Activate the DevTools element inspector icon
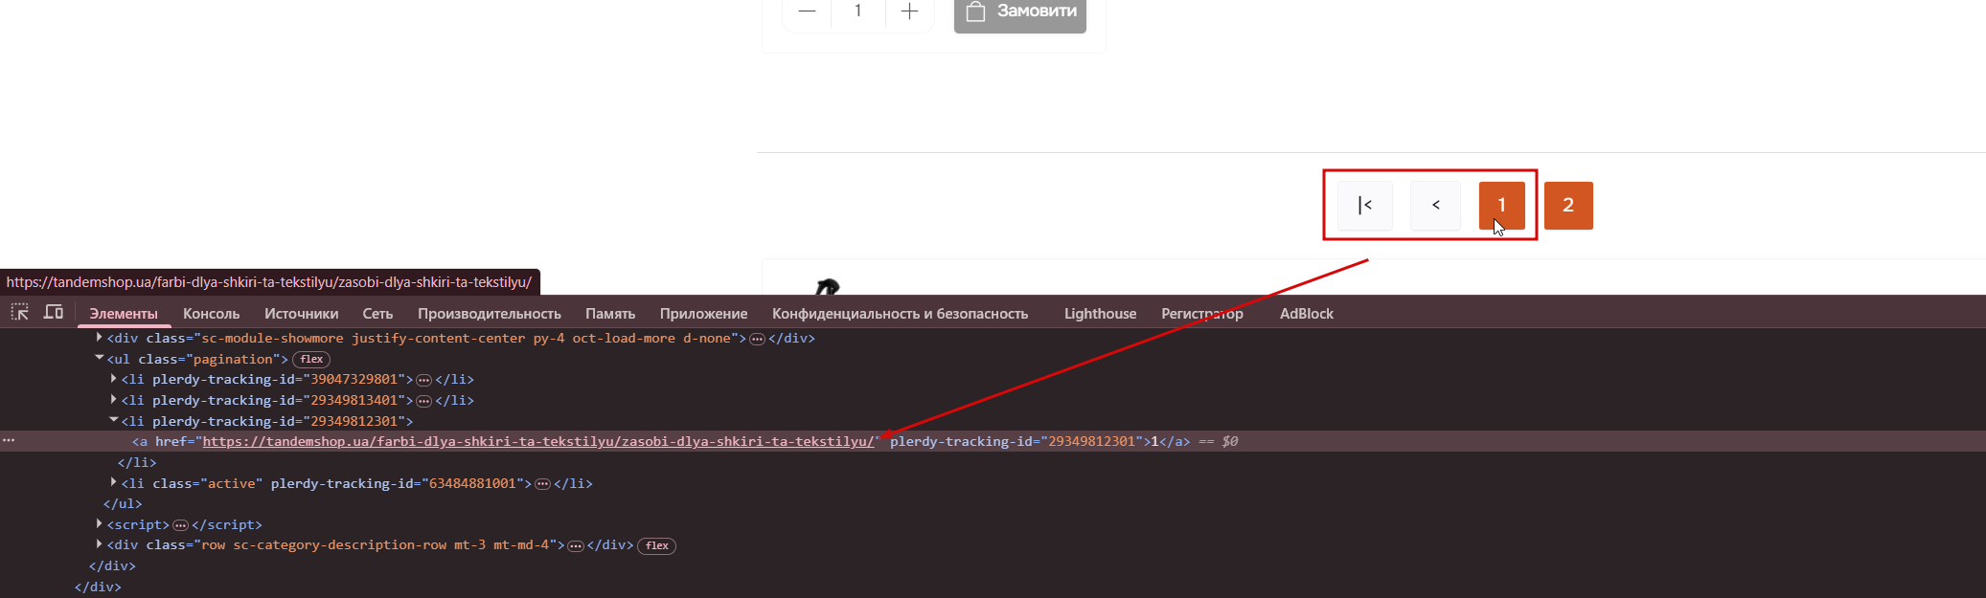This screenshot has height=598, width=1986. click(19, 312)
